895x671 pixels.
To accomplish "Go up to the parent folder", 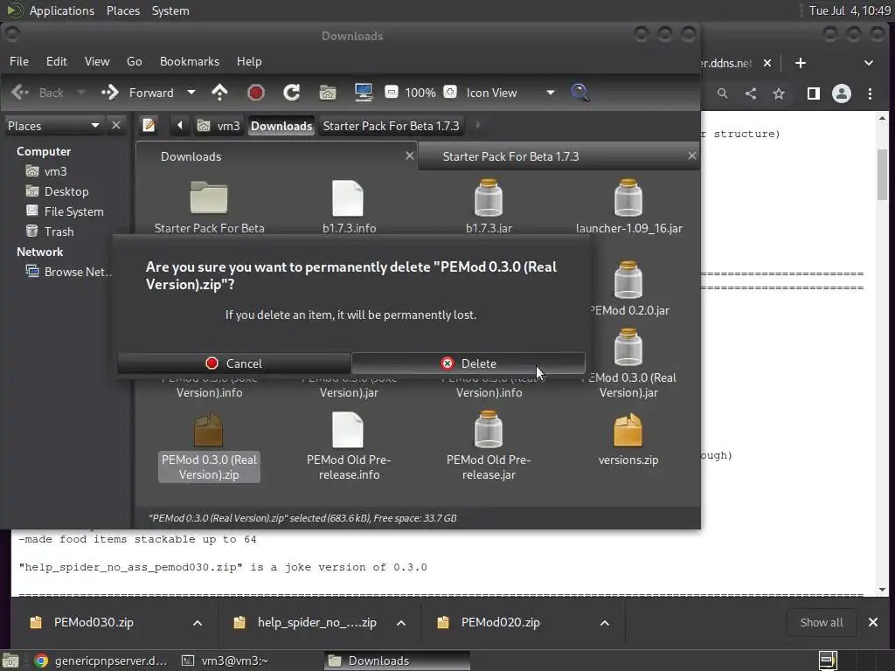I will (x=219, y=93).
